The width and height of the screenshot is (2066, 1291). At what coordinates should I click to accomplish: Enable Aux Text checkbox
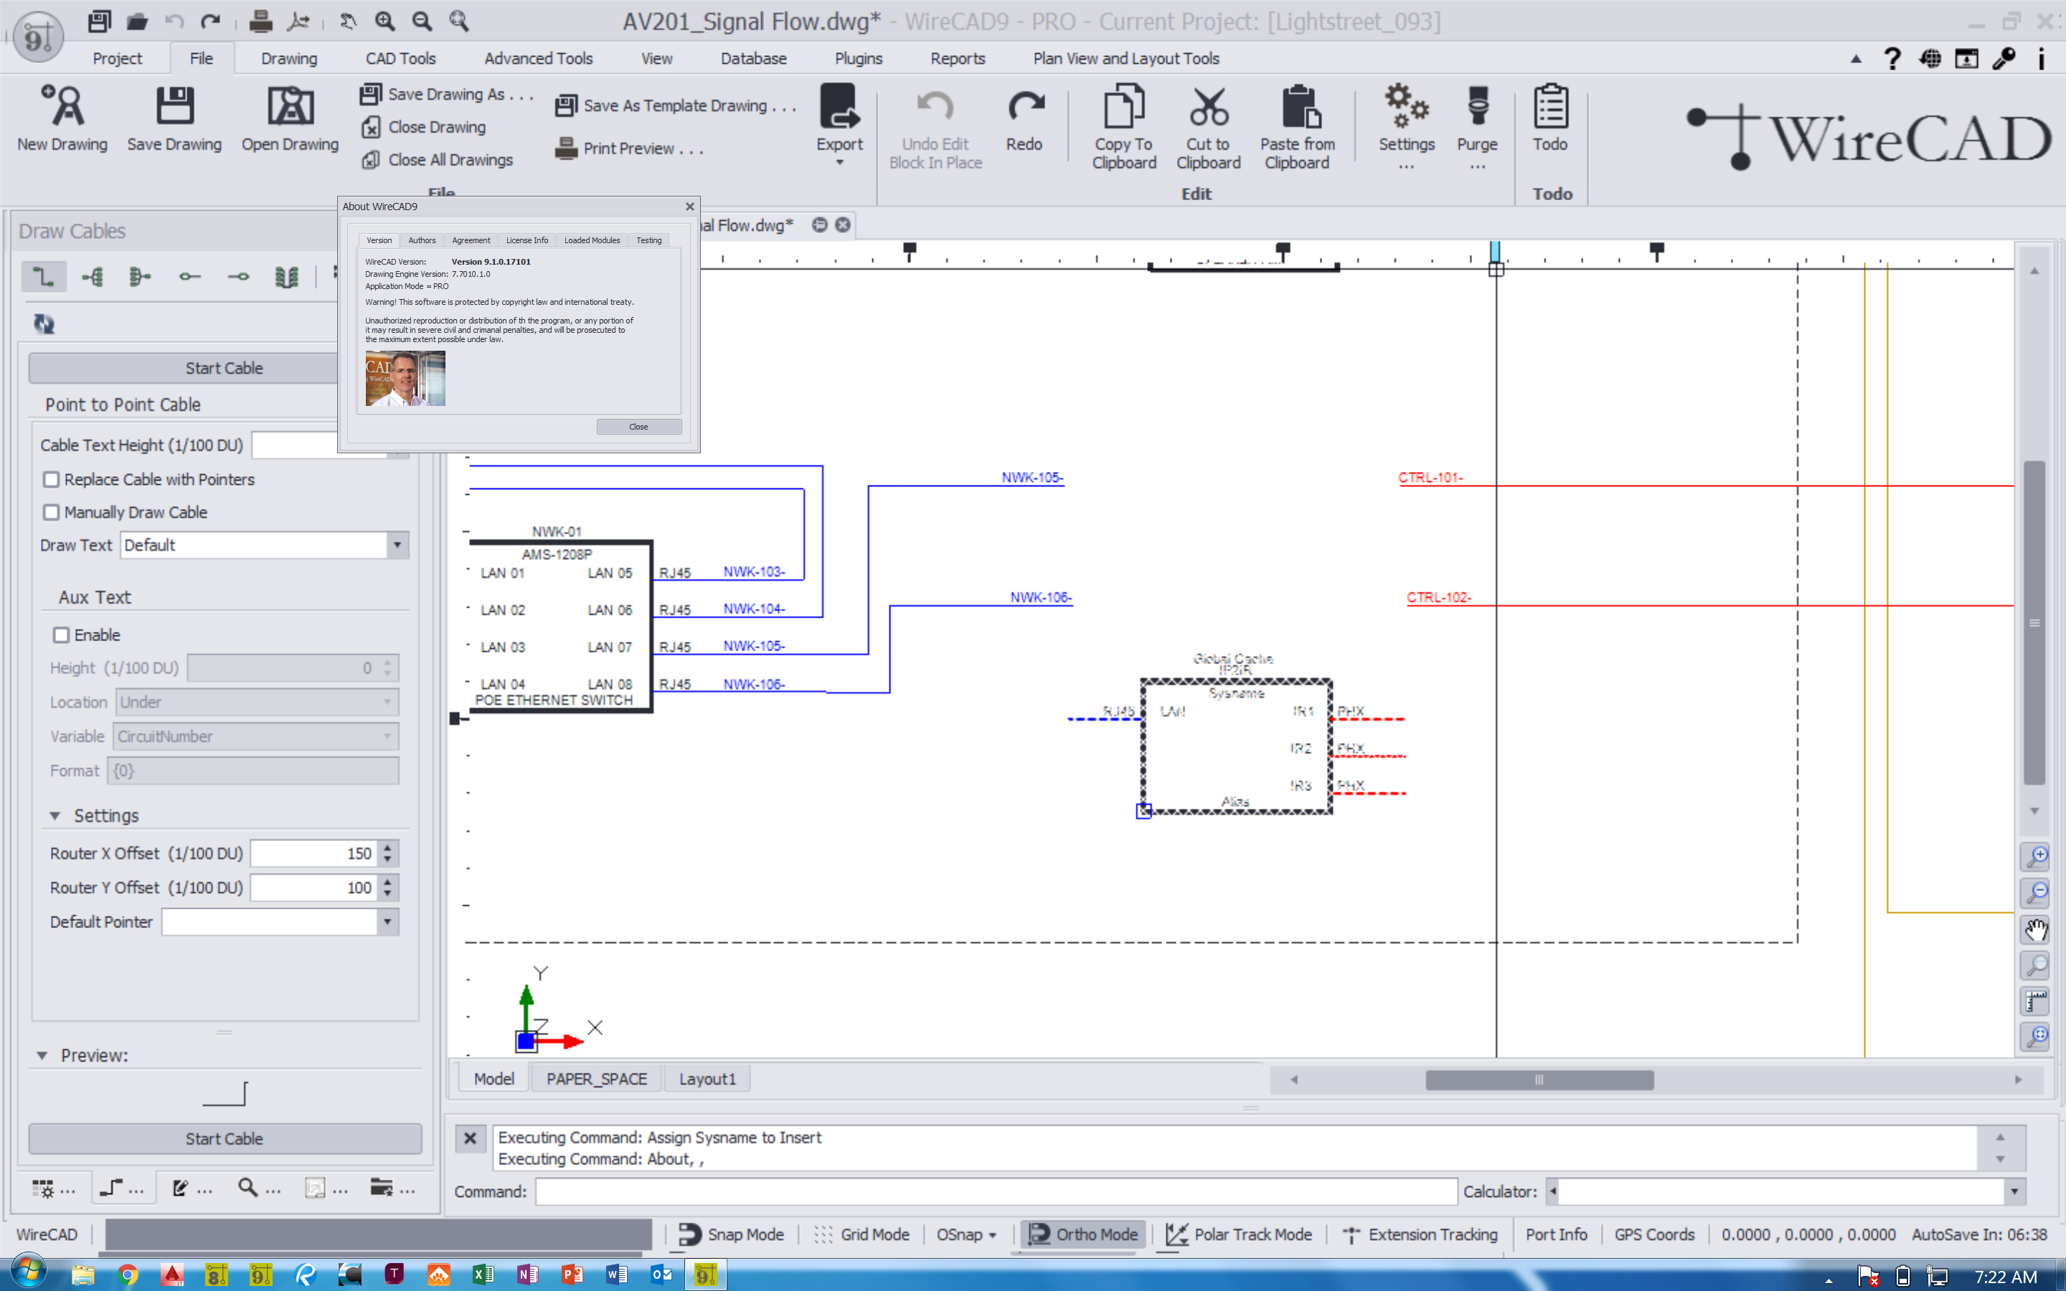pyautogui.click(x=60, y=635)
